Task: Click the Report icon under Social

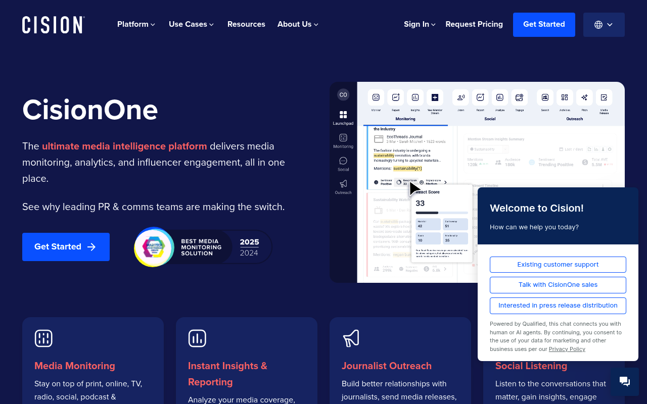Action: [480, 97]
